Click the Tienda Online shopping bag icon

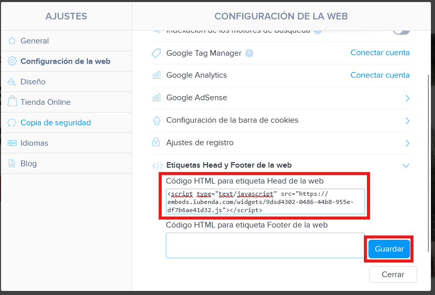[x=12, y=102]
